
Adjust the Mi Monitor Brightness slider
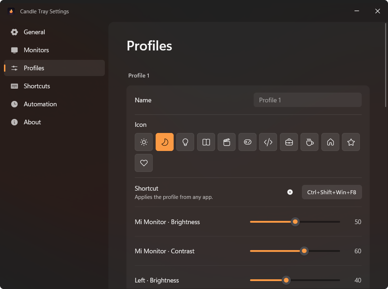point(295,222)
